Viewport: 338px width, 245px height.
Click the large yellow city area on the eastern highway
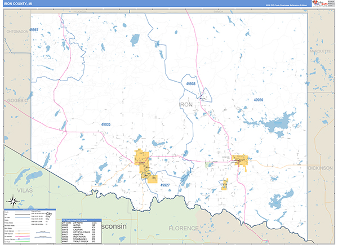pyautogui.click(x=240, y=161)
